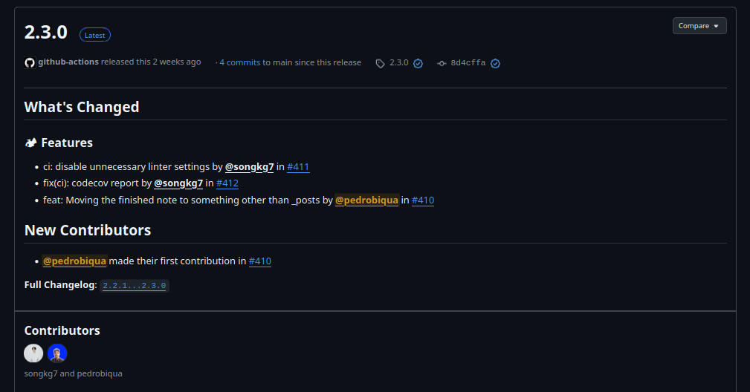The width and height of the screenshot is (750, 392).
Task: Open the 2.3.0 tag link
Action: [399, 63]
